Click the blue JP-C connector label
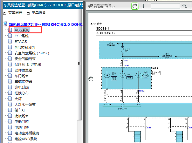Image resolution: width=192 pixels, height=143 pixels. (126, 61)
